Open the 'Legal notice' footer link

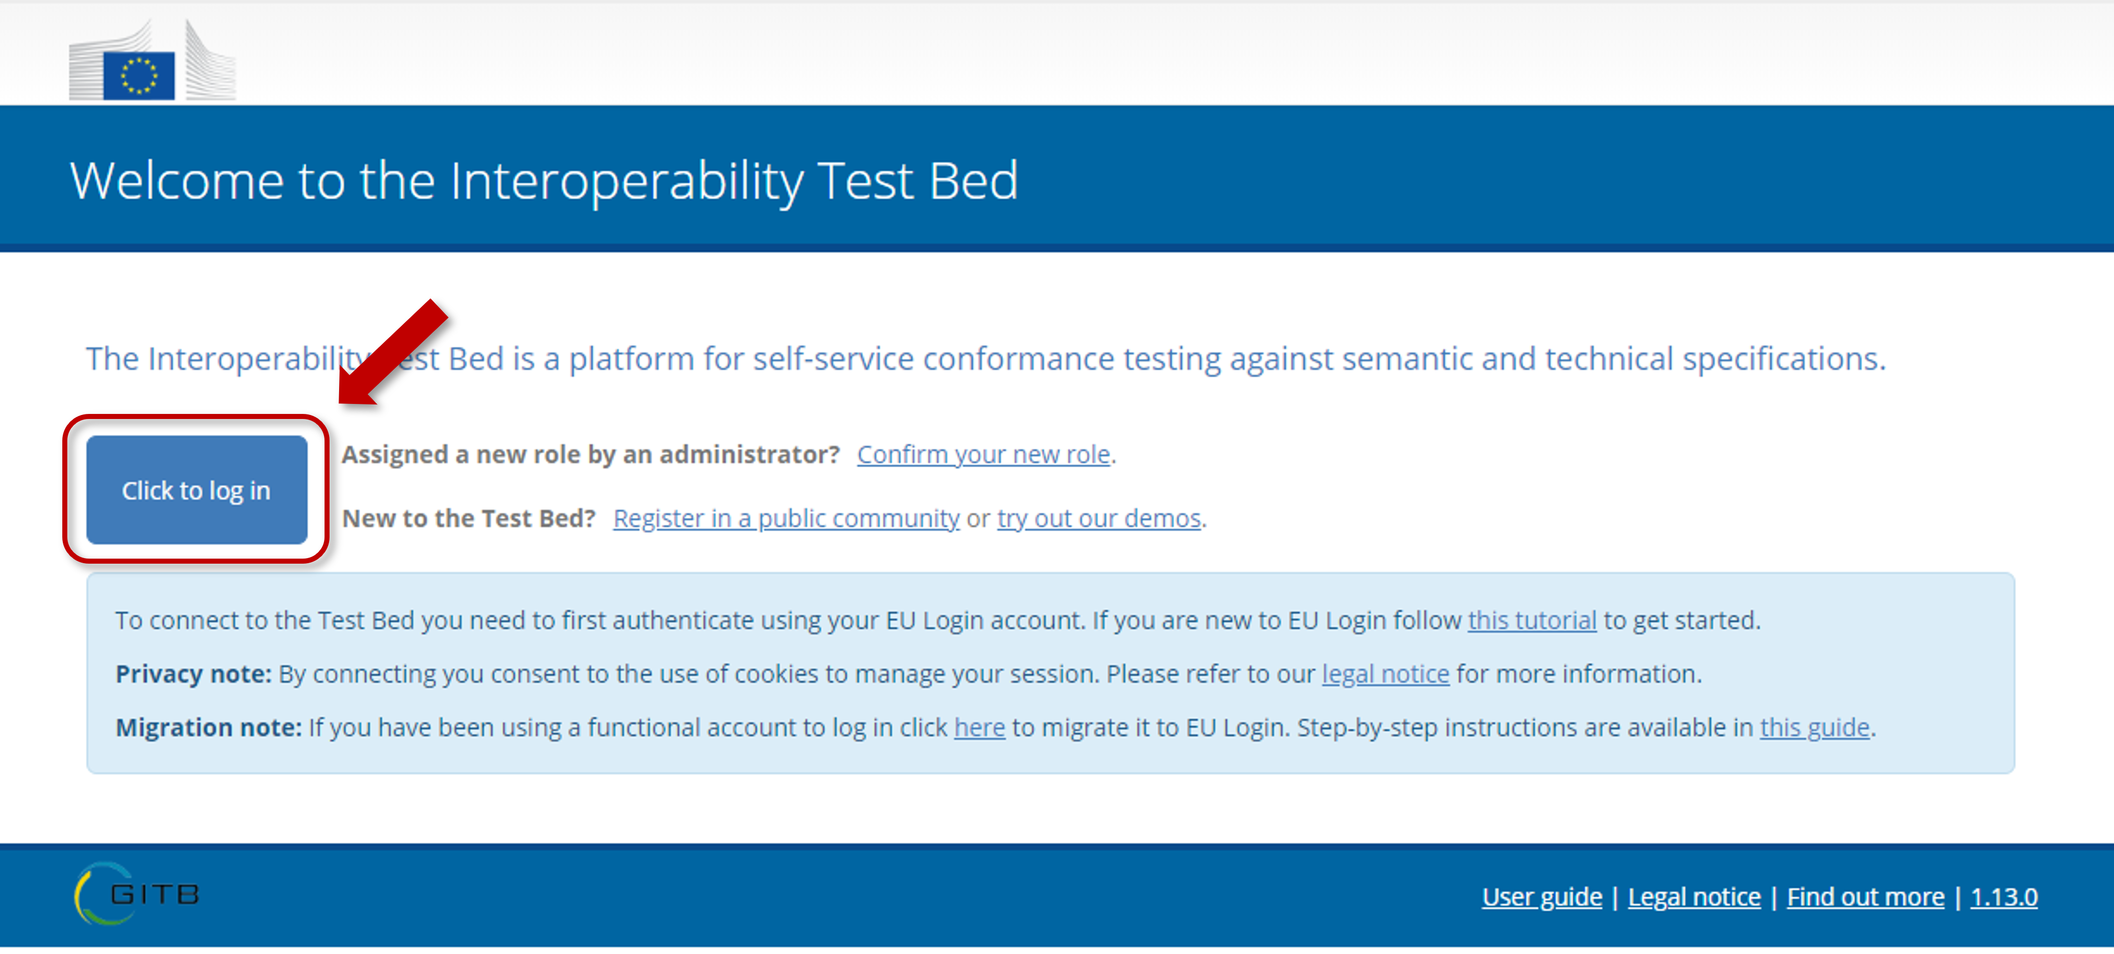pos(1695,897)
